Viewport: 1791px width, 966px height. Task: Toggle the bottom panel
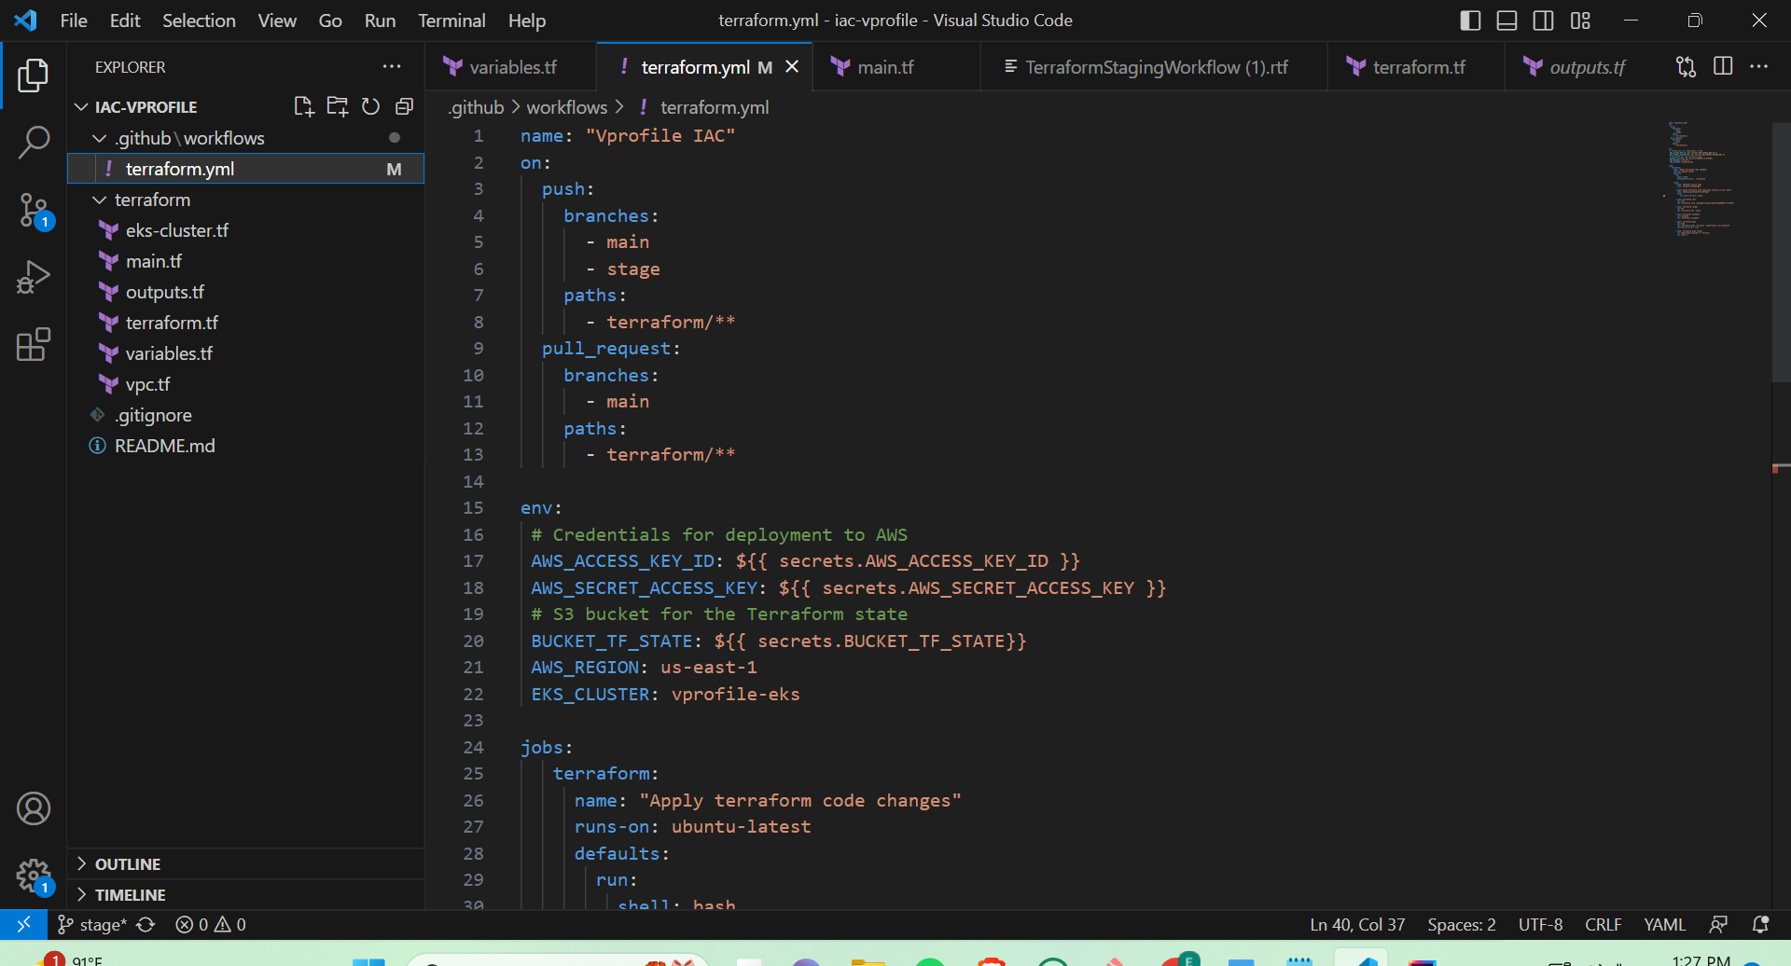(x=1506, y=21)
